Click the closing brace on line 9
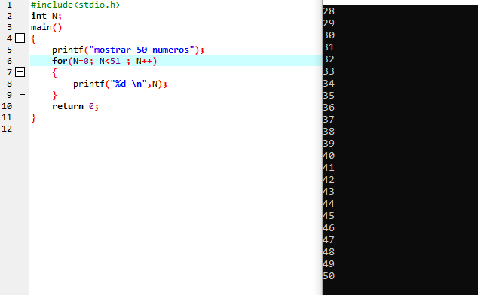Image resolution: width=478 pixels, height=295 pixels. coord(54,95)
